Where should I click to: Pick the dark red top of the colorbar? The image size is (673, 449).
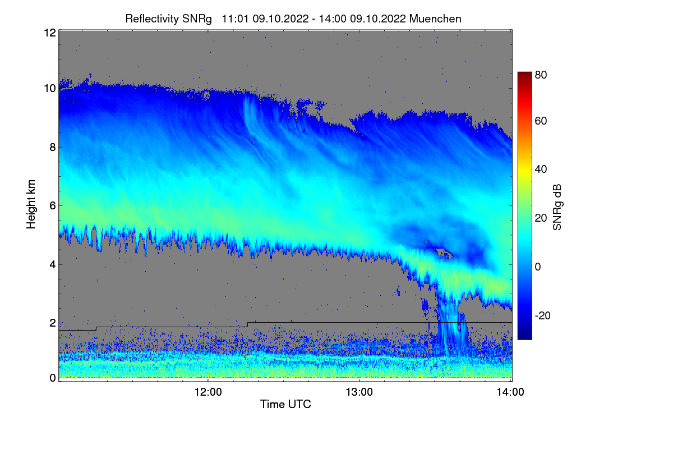click(x=524, y=76)
